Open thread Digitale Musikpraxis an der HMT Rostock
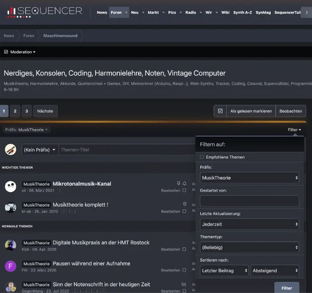 coord(101,243)
